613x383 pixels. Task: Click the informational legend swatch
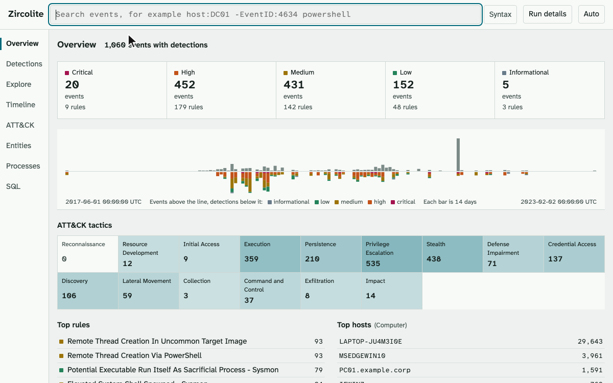click(x=269, y=202)
